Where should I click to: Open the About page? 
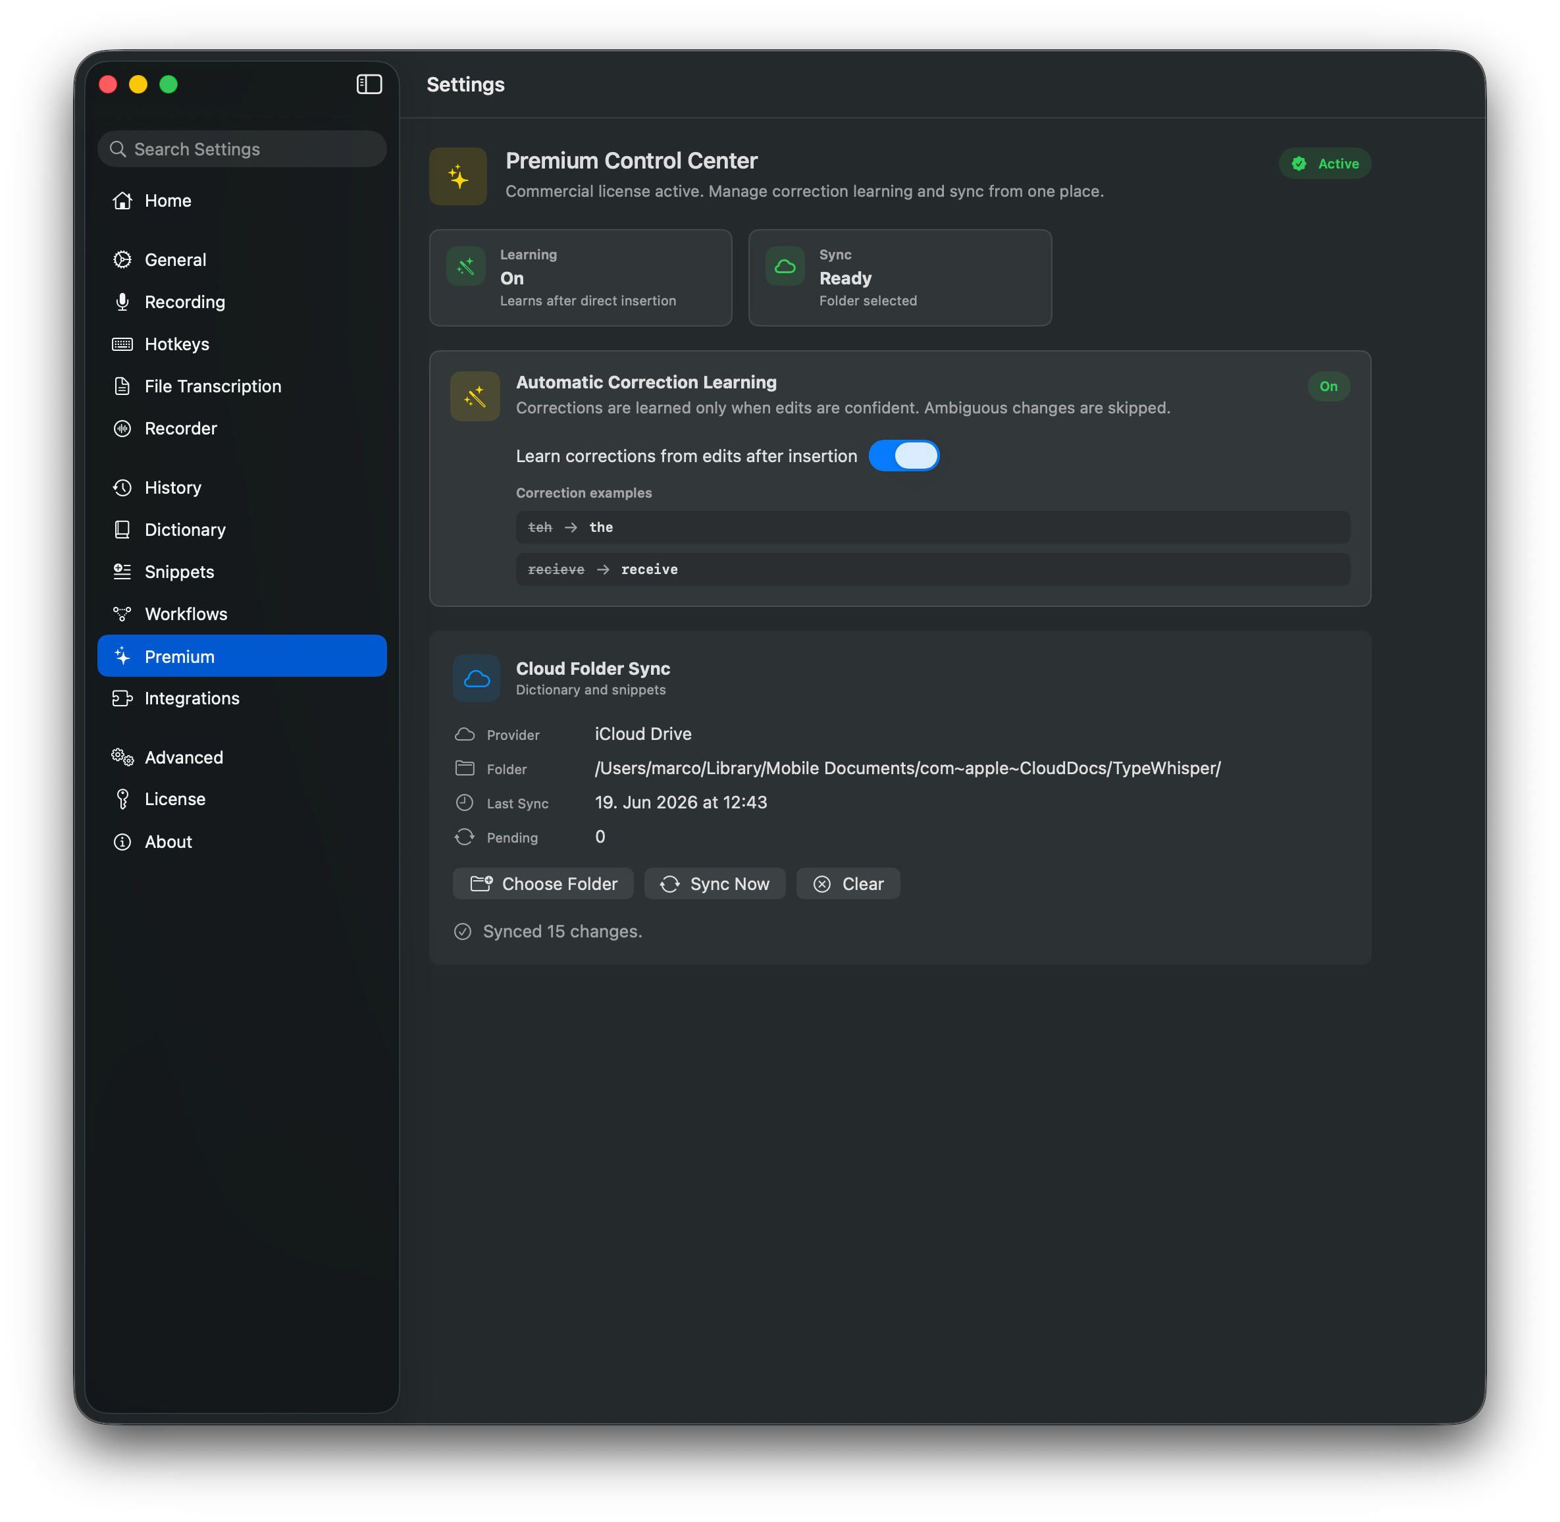[x=242, y=842]
